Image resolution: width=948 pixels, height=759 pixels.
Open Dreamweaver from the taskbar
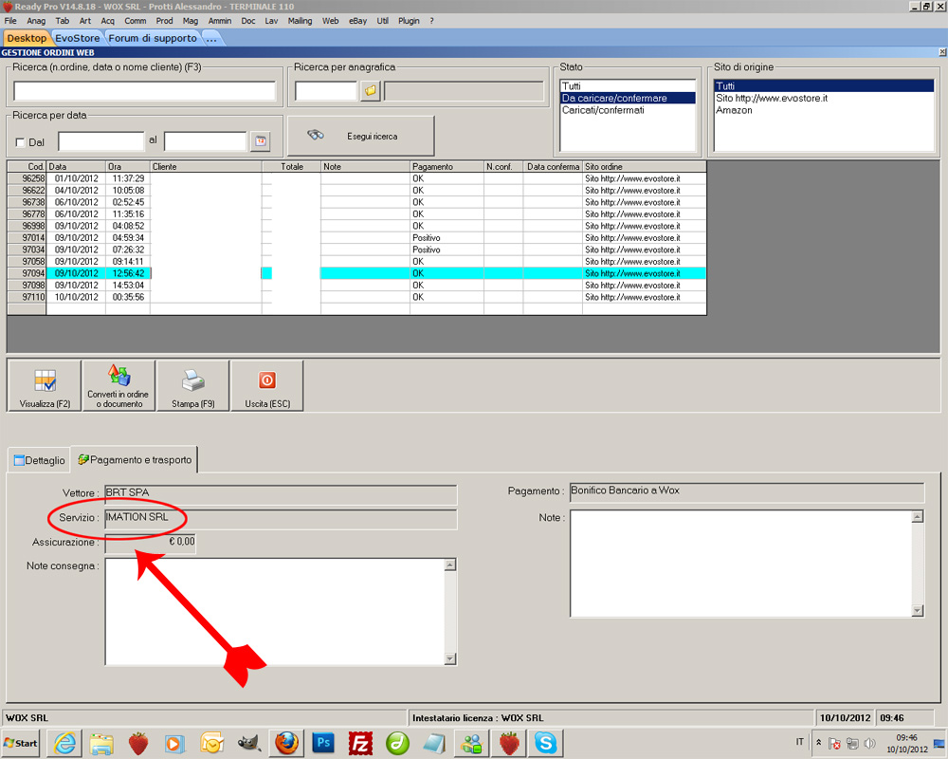point(398,743)
